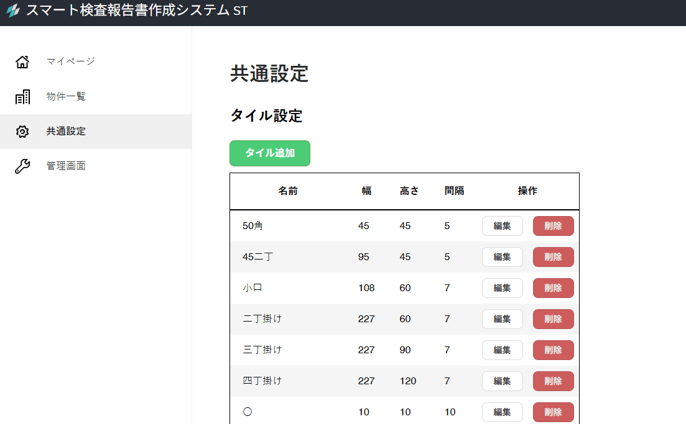The height and width of the screenshot is (424, 686).
Task: Delete the 50角 tile row
Action: click(553, 226)
